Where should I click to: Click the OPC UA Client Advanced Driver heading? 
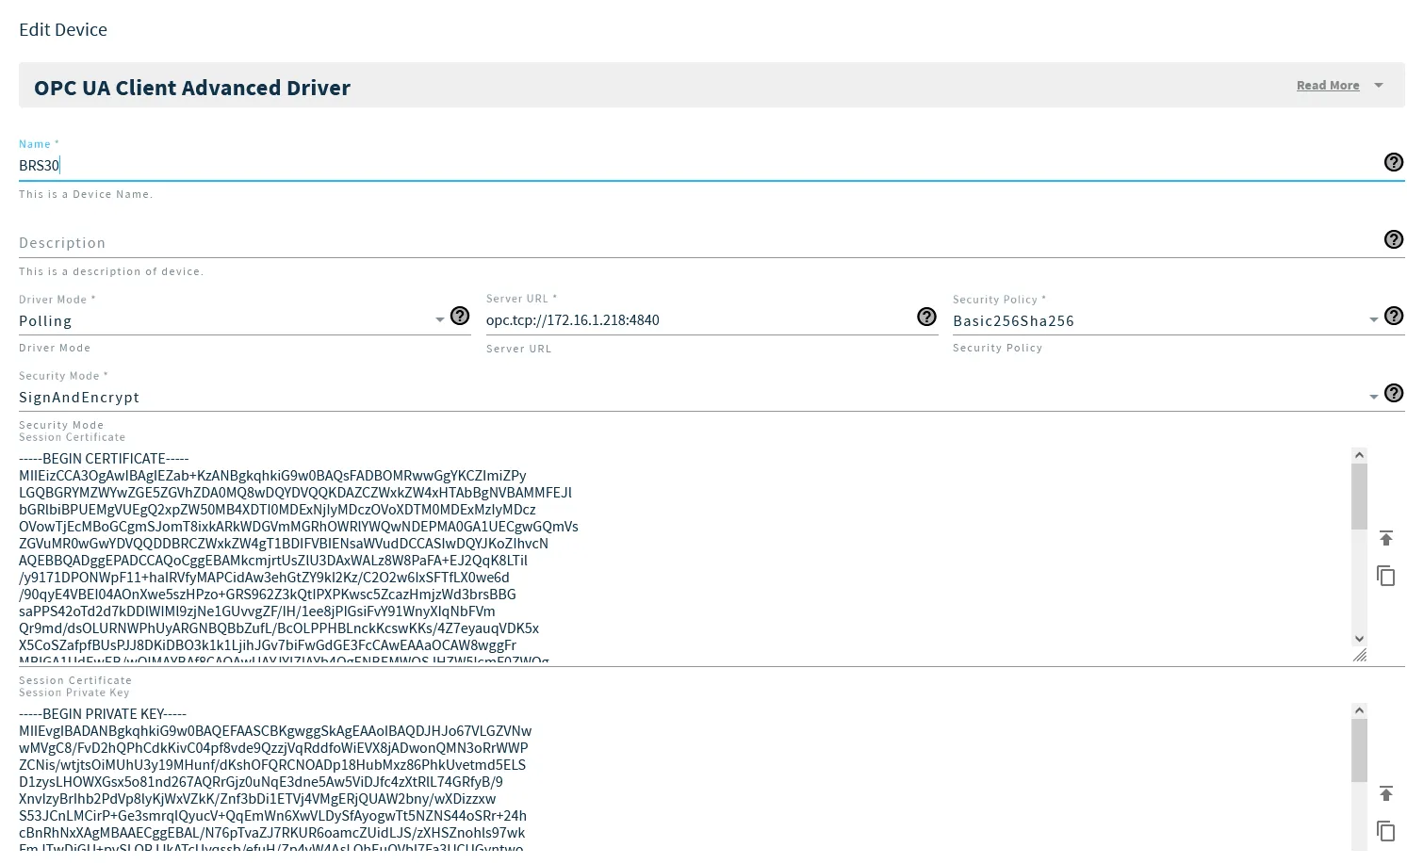click(x=192, y=88)
